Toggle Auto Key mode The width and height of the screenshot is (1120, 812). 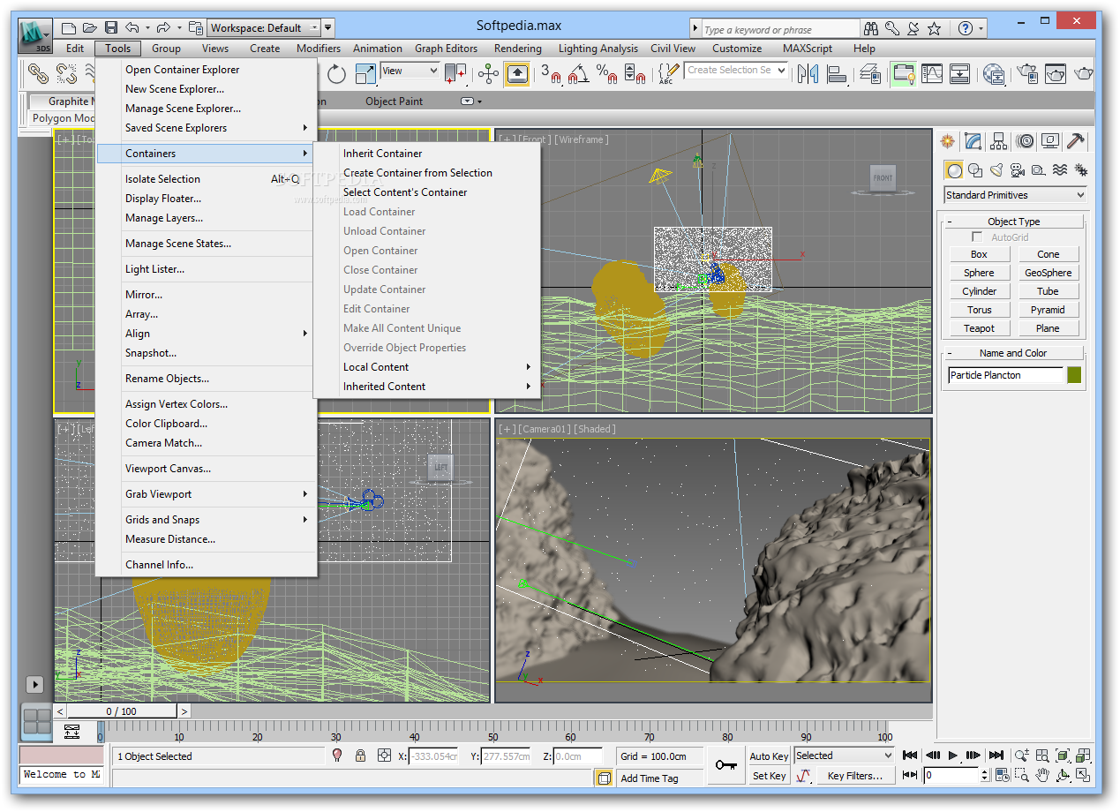[769, 756]
